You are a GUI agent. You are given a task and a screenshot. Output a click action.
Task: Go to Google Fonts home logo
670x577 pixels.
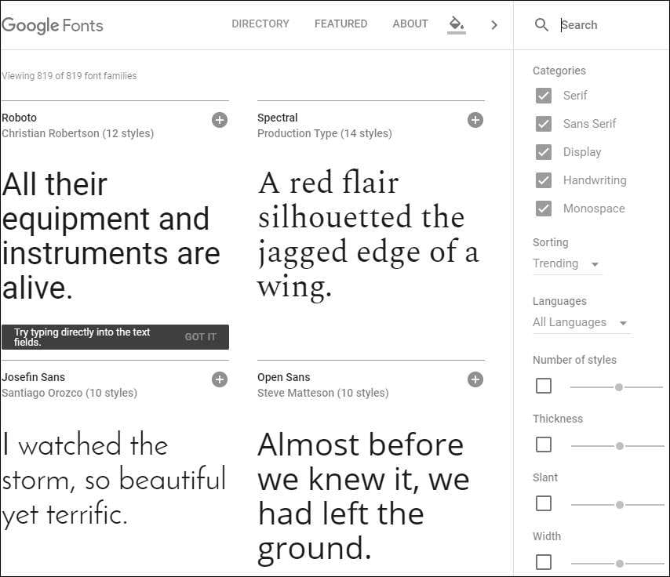pos(52,26)
